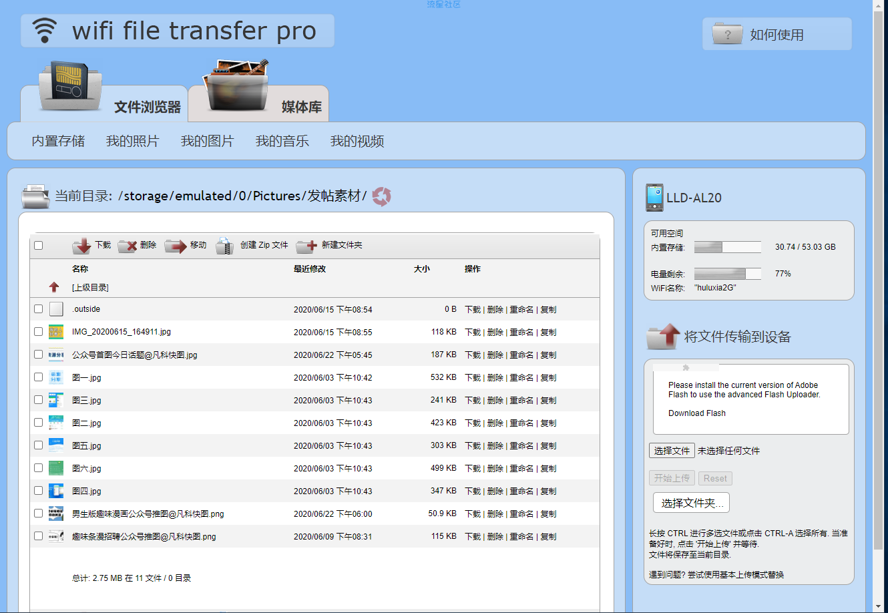Image resolution: width=888 pixels, height=613 pixels.
Task: Click the move folder arrow icon
Action: click(x=176, y=246)
